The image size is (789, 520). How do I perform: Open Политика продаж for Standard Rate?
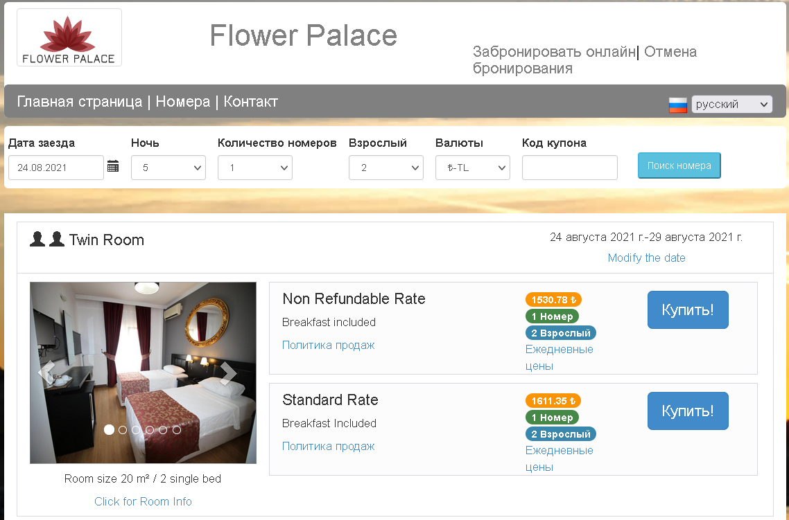[328, 446]
